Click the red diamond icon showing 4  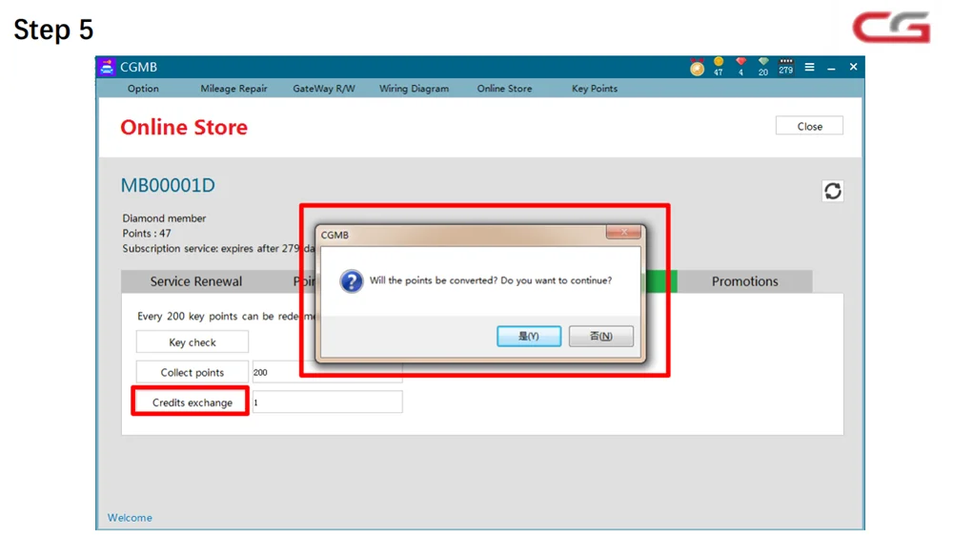click(x=740, y=66)
